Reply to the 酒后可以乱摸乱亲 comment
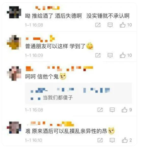142x148 pixels. pos(112,140)
